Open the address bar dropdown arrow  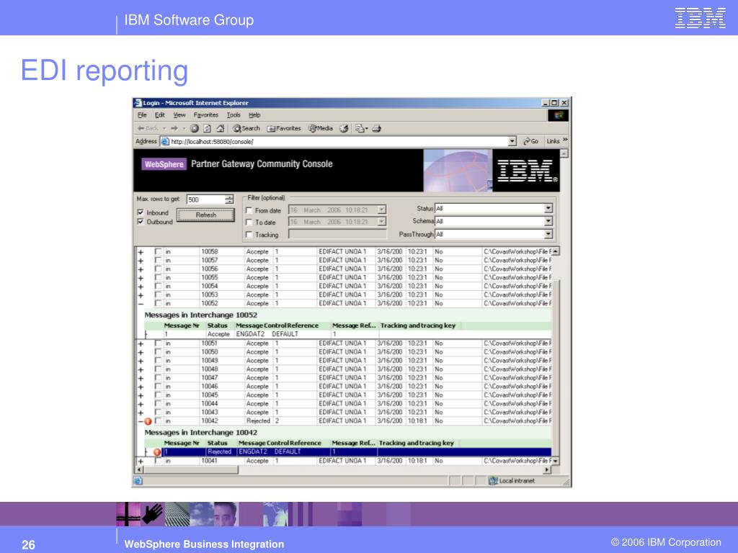click(x=512, y=141)
